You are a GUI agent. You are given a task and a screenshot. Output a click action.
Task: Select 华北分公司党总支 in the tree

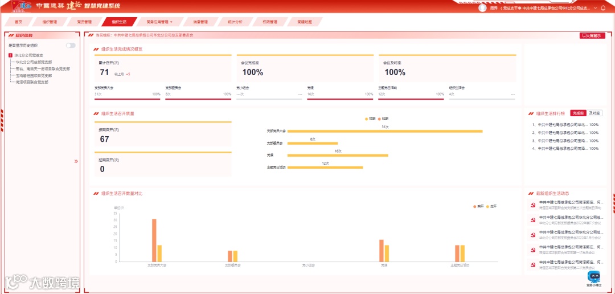28,55
